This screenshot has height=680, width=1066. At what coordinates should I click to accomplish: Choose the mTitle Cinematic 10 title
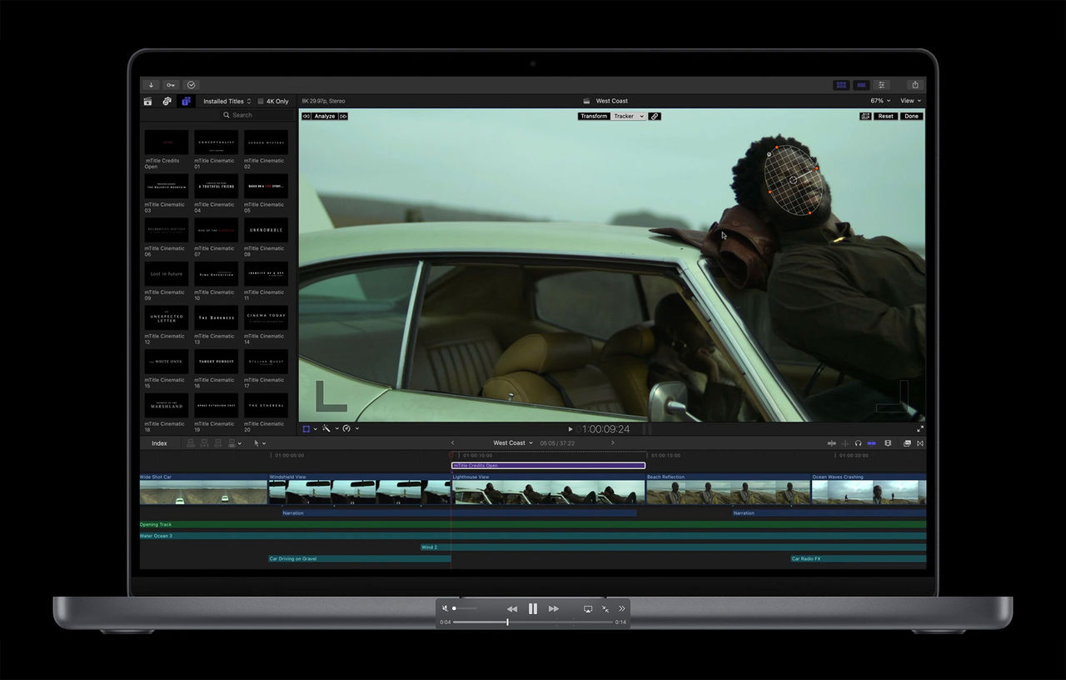point(216,274)
